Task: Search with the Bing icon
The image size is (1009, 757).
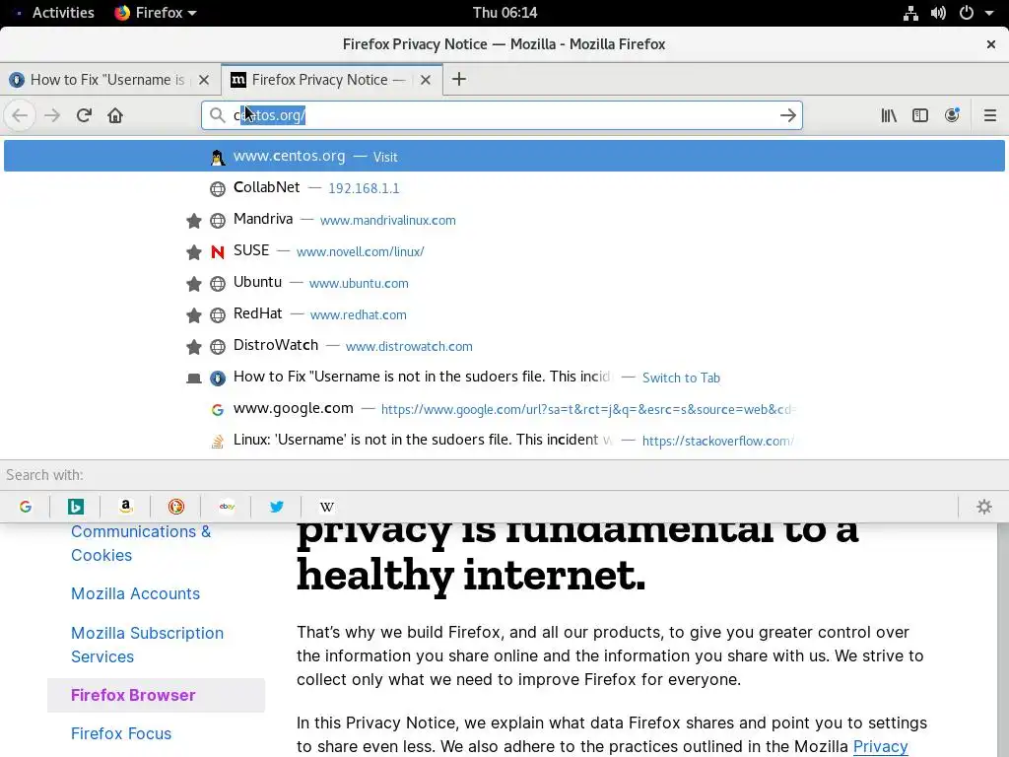Action: coord(75,507)
